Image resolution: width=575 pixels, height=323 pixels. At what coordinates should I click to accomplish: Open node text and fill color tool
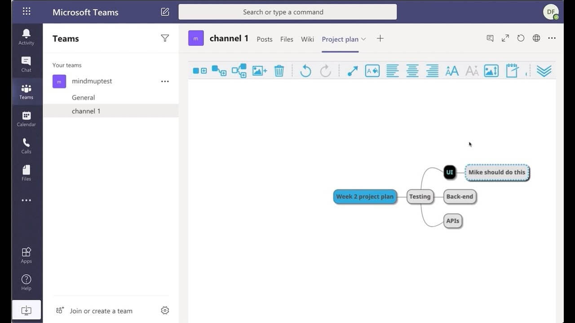point(372,70)
